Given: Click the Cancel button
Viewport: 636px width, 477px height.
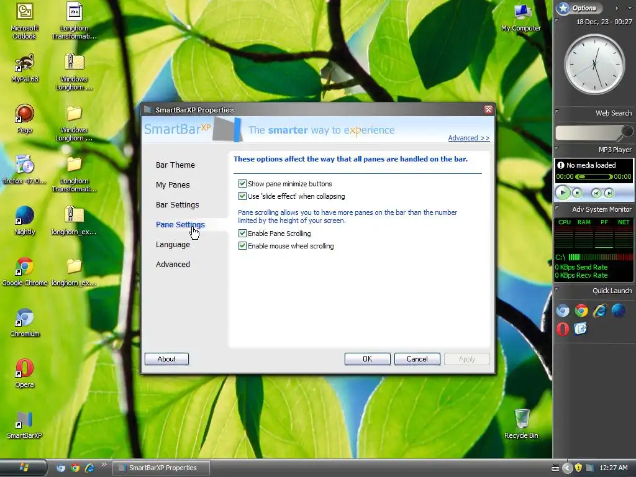Looking at the screenshot, I should pos(417,359).
